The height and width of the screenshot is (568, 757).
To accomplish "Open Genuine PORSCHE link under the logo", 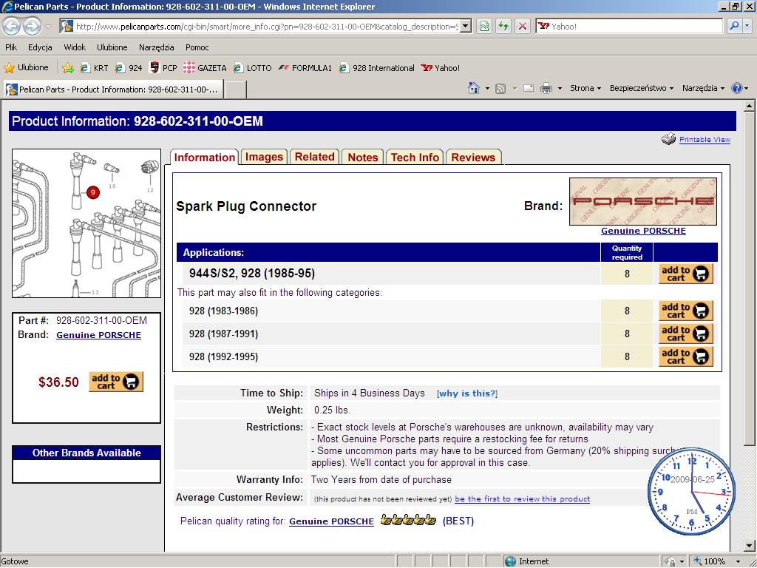I will [643, 231].
